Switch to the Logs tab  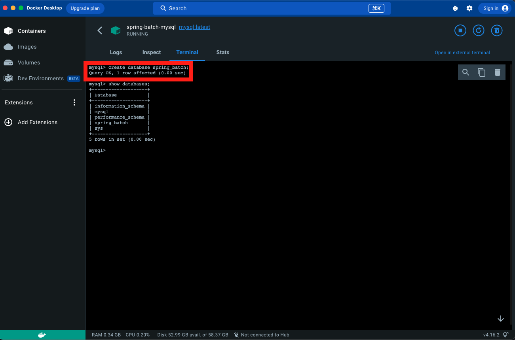point(116,52)
